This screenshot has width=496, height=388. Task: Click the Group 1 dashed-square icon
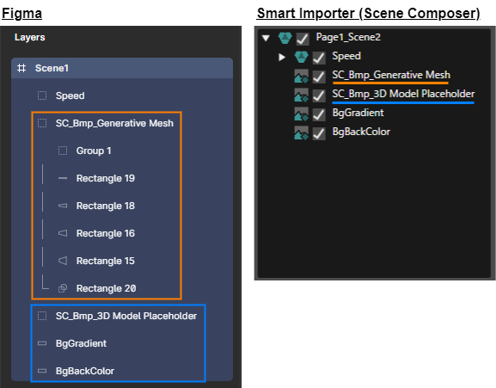point(63,151)
